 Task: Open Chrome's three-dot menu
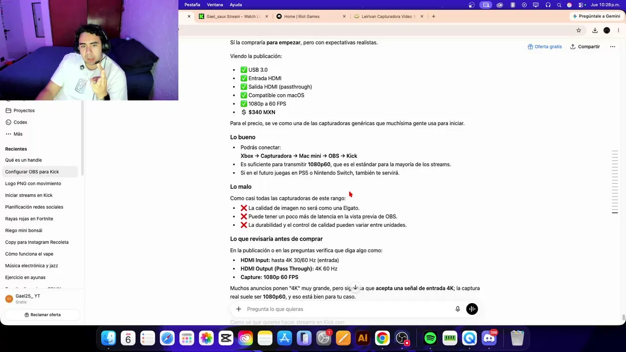(619, 30)
